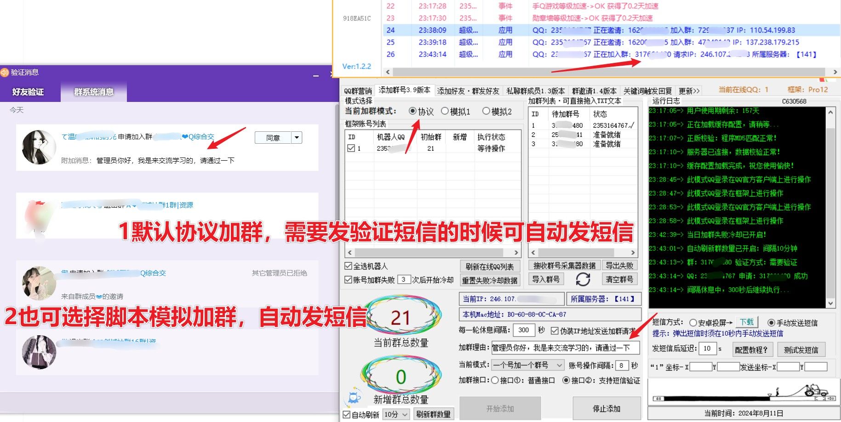Click 导出失败 button
Screen dimensions: 841x422
tap(619, 265)
